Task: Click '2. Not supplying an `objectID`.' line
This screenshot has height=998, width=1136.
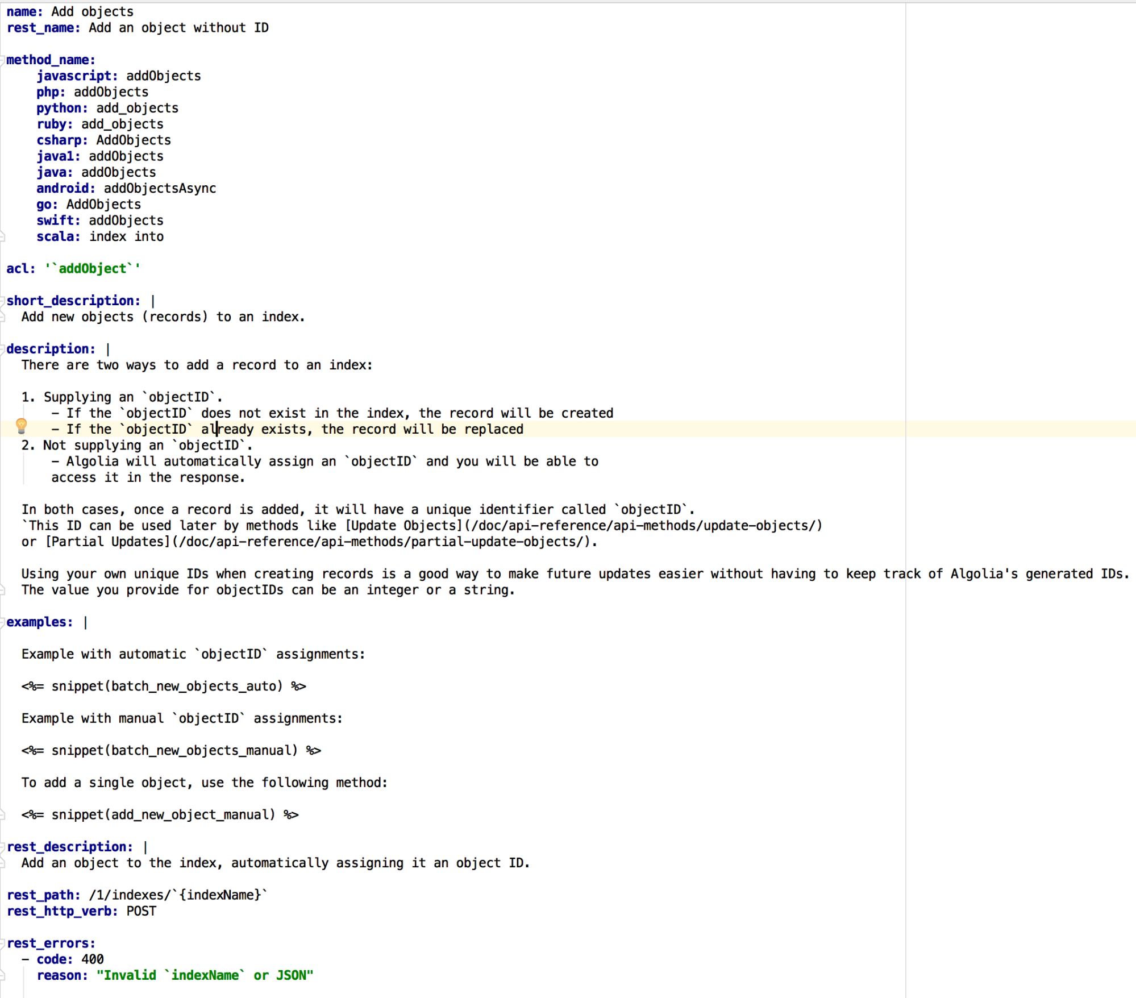Action: 137,446
